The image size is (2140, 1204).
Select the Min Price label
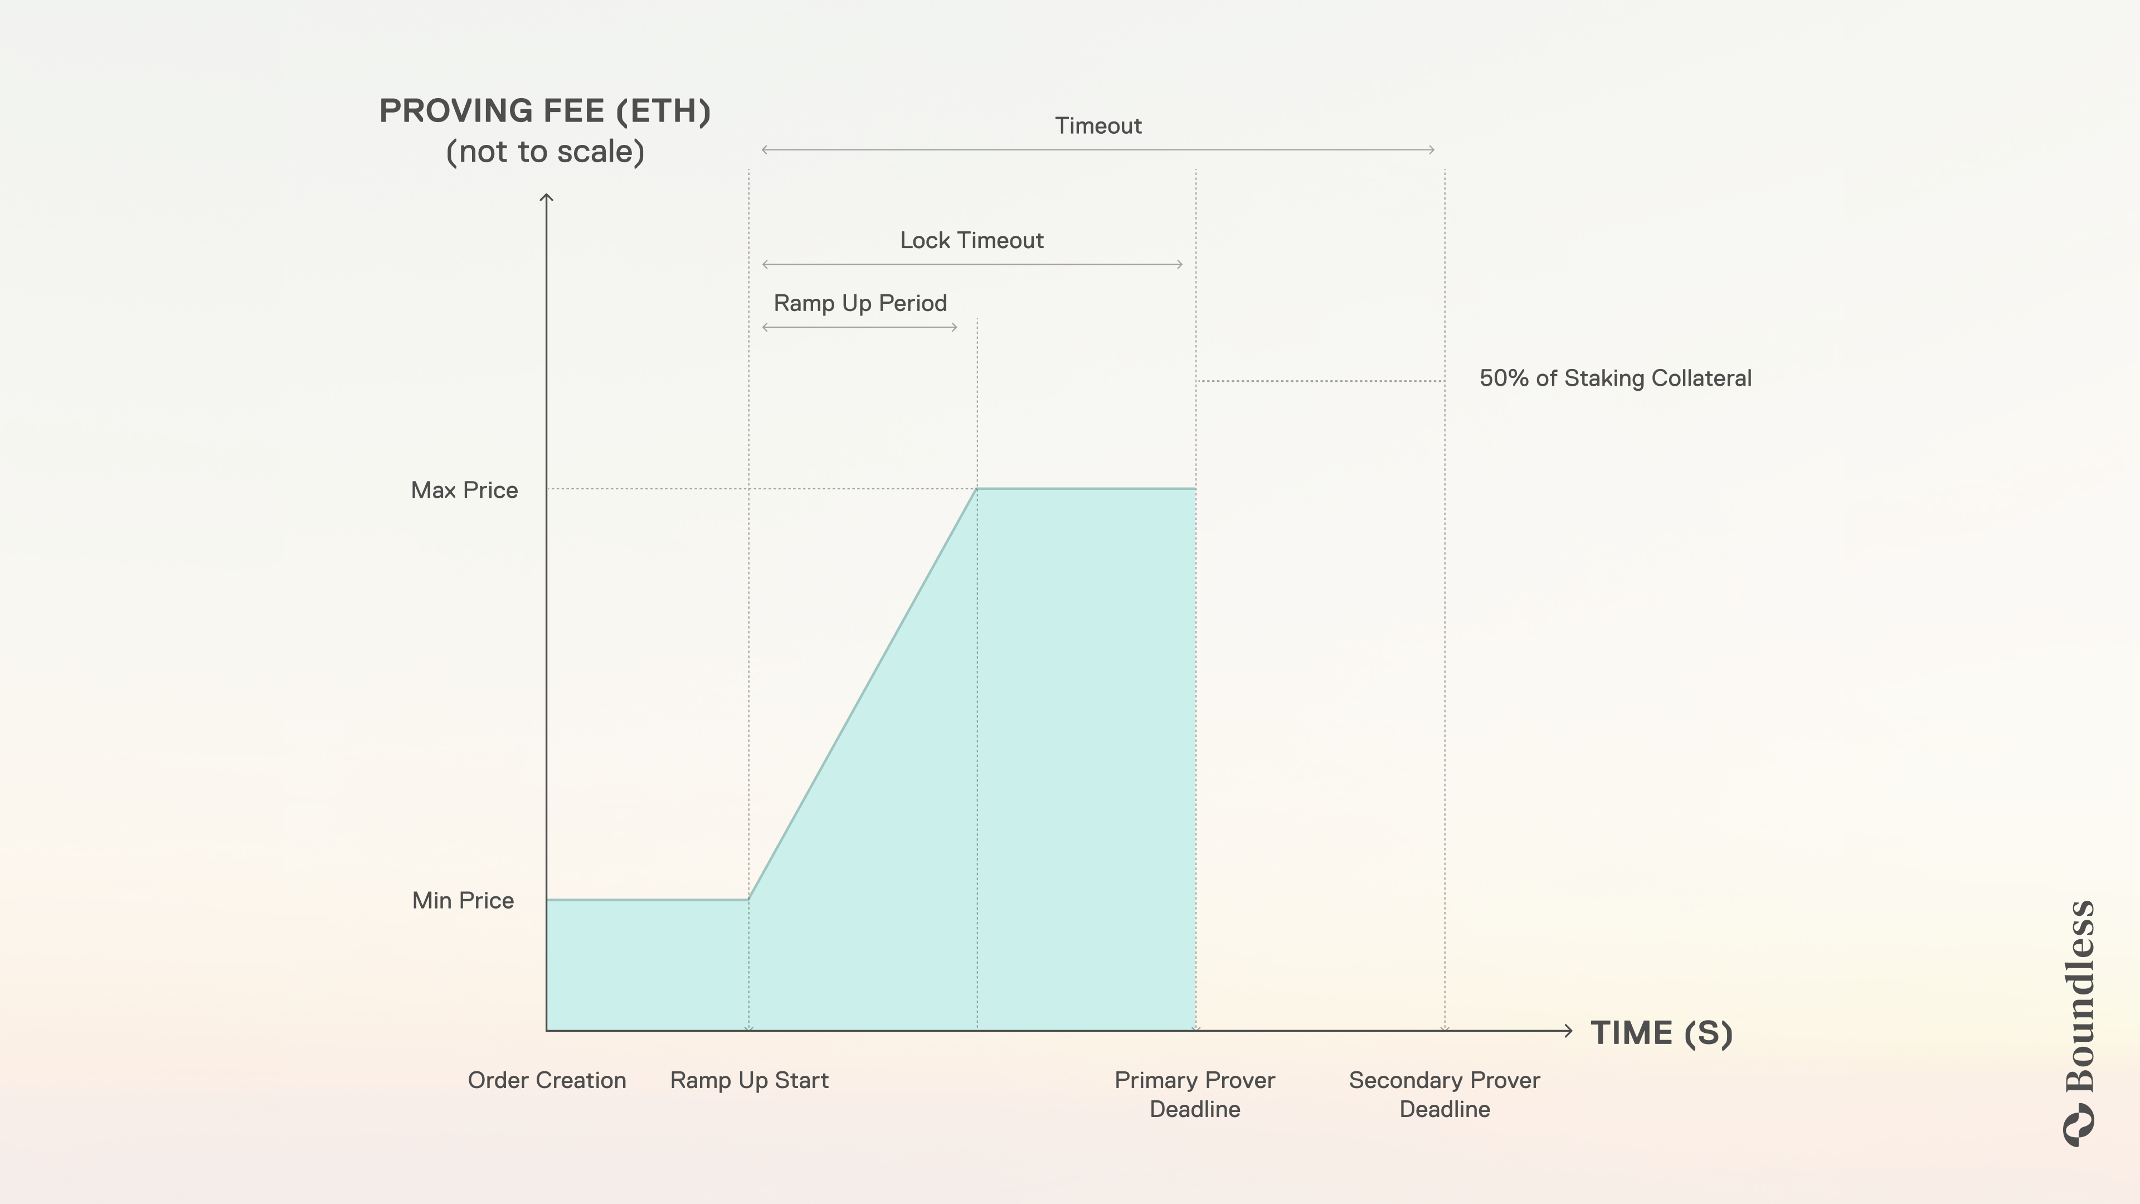(x=463, y=901)
